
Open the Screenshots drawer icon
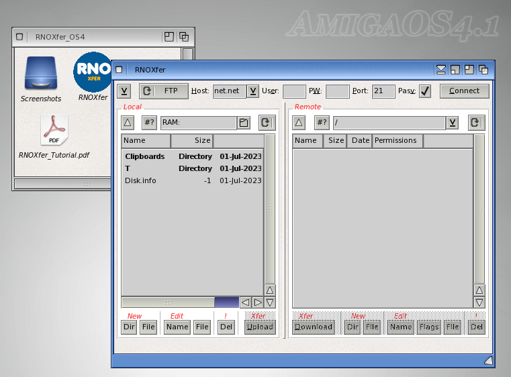[41, 74]
